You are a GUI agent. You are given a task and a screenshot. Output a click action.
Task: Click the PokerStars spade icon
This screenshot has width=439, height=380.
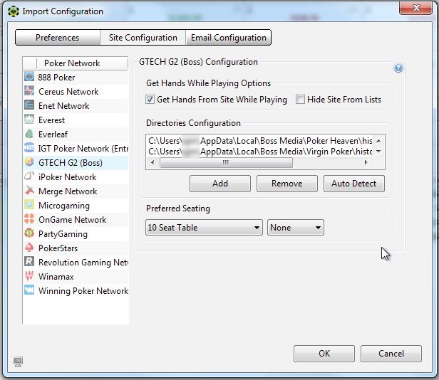29,248
